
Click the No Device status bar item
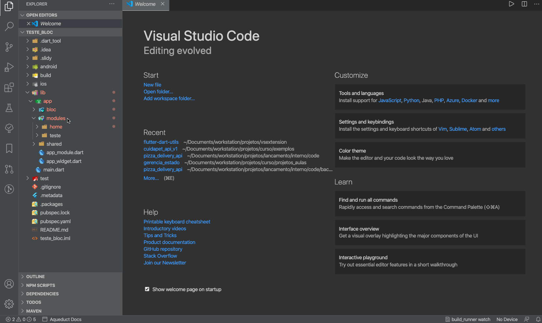[x=506, y=319]
